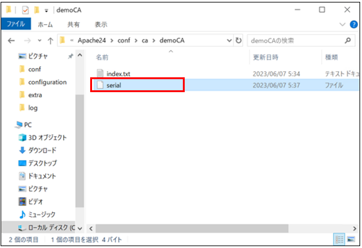Sort by the 更新日時 column header
This screenshot has width=362, height=248.
pyautogui.click(x=266, y=57)
